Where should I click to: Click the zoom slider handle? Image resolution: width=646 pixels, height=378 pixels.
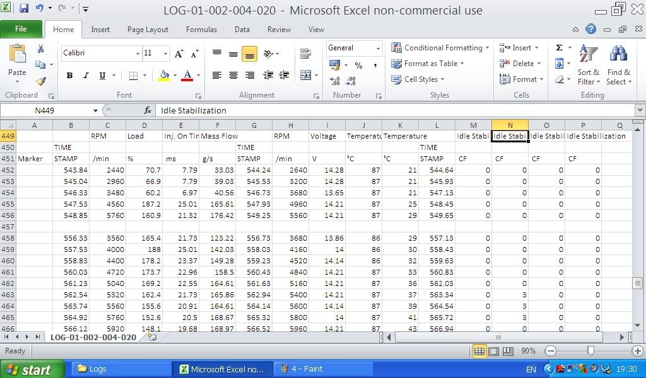pos(590,351)
